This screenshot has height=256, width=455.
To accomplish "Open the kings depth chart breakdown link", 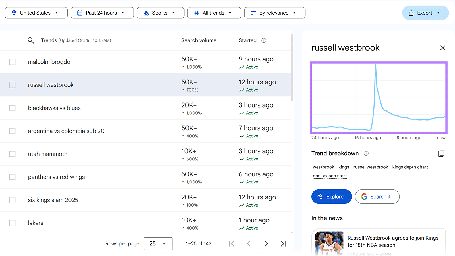I will coord(410,167).
